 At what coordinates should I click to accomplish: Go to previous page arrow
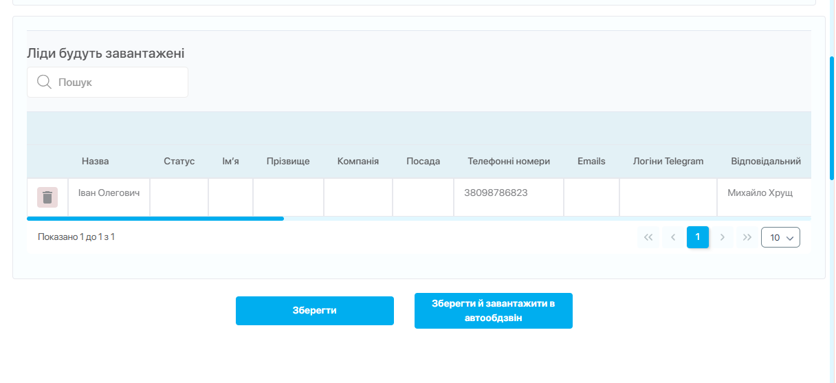(x=673, y=237)
